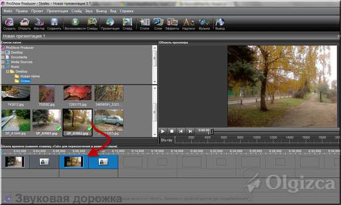Image resolution: width=341 pixels, height=205 pixels.
Task: Select the first slide in the timeline
Action: [15, 162]
